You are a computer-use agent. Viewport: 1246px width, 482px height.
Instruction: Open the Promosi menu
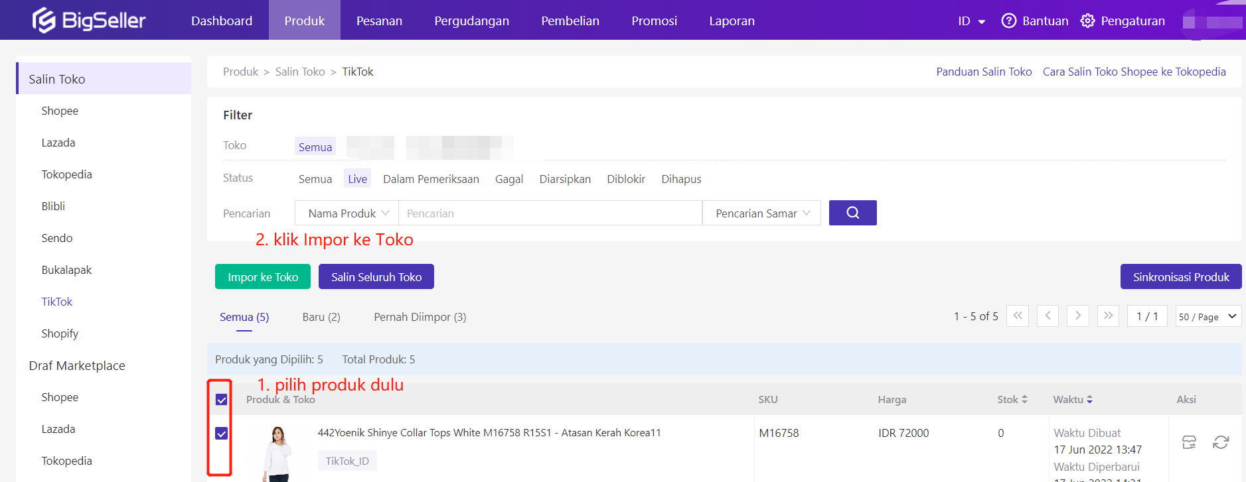pos(655,21)
